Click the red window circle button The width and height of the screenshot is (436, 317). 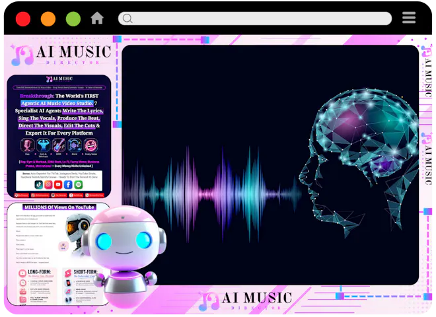pyautogui.click(x=23, y=19)
